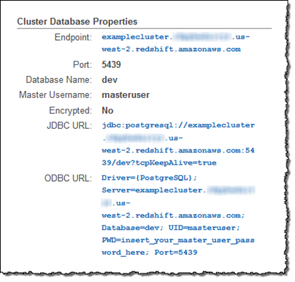Click the Database Name value dev
This screenshot has height=282, width=295.
109,79
